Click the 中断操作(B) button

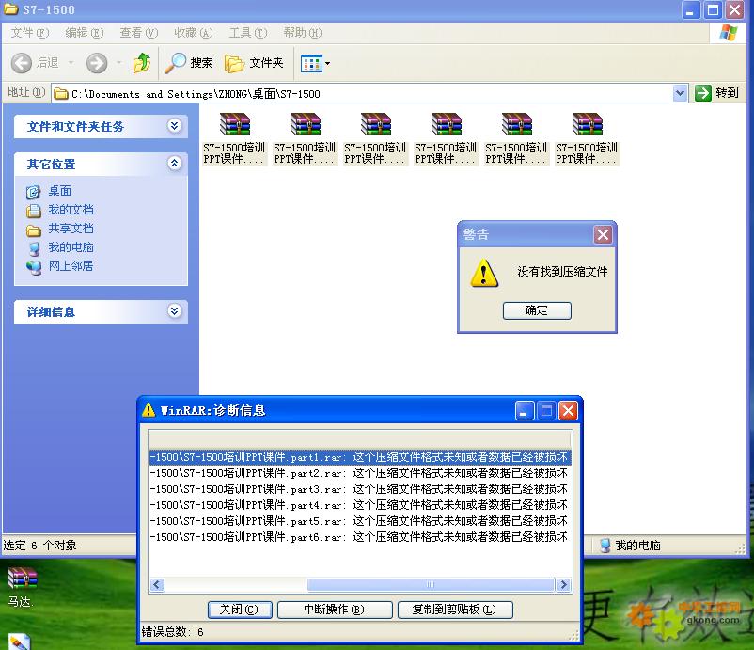coord(335,610)
